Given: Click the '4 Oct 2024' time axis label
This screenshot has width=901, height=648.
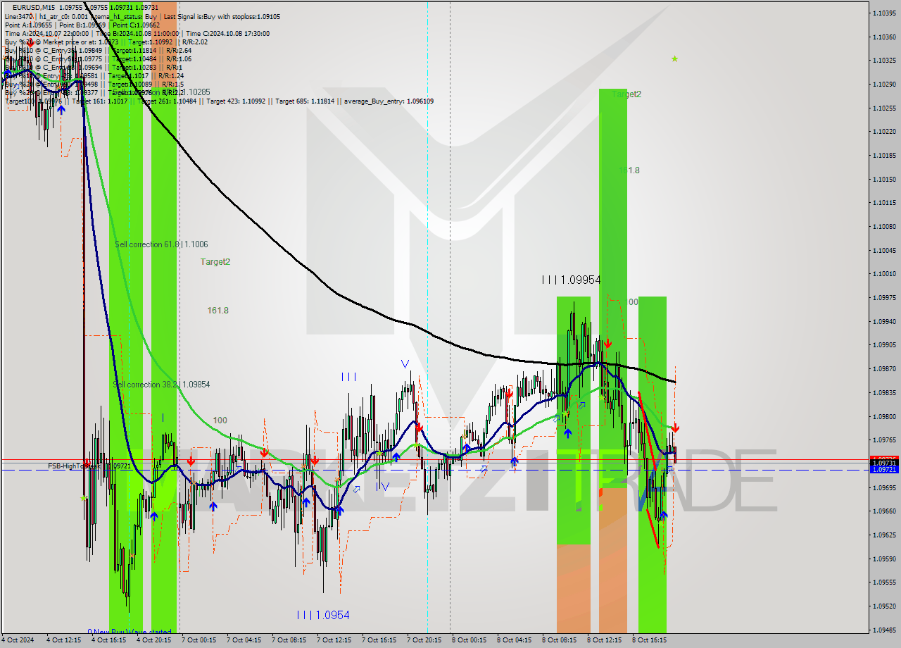Looking at the screenshot, I should [19, 640].
